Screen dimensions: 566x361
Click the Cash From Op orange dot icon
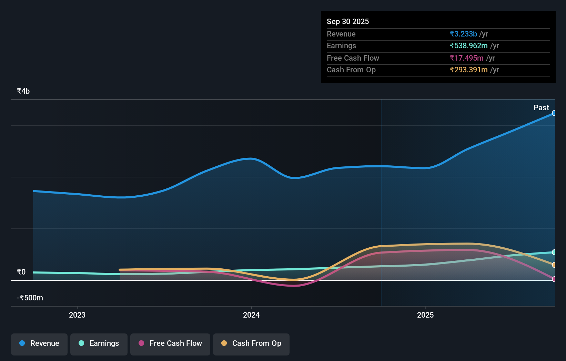tap(224, 343)
